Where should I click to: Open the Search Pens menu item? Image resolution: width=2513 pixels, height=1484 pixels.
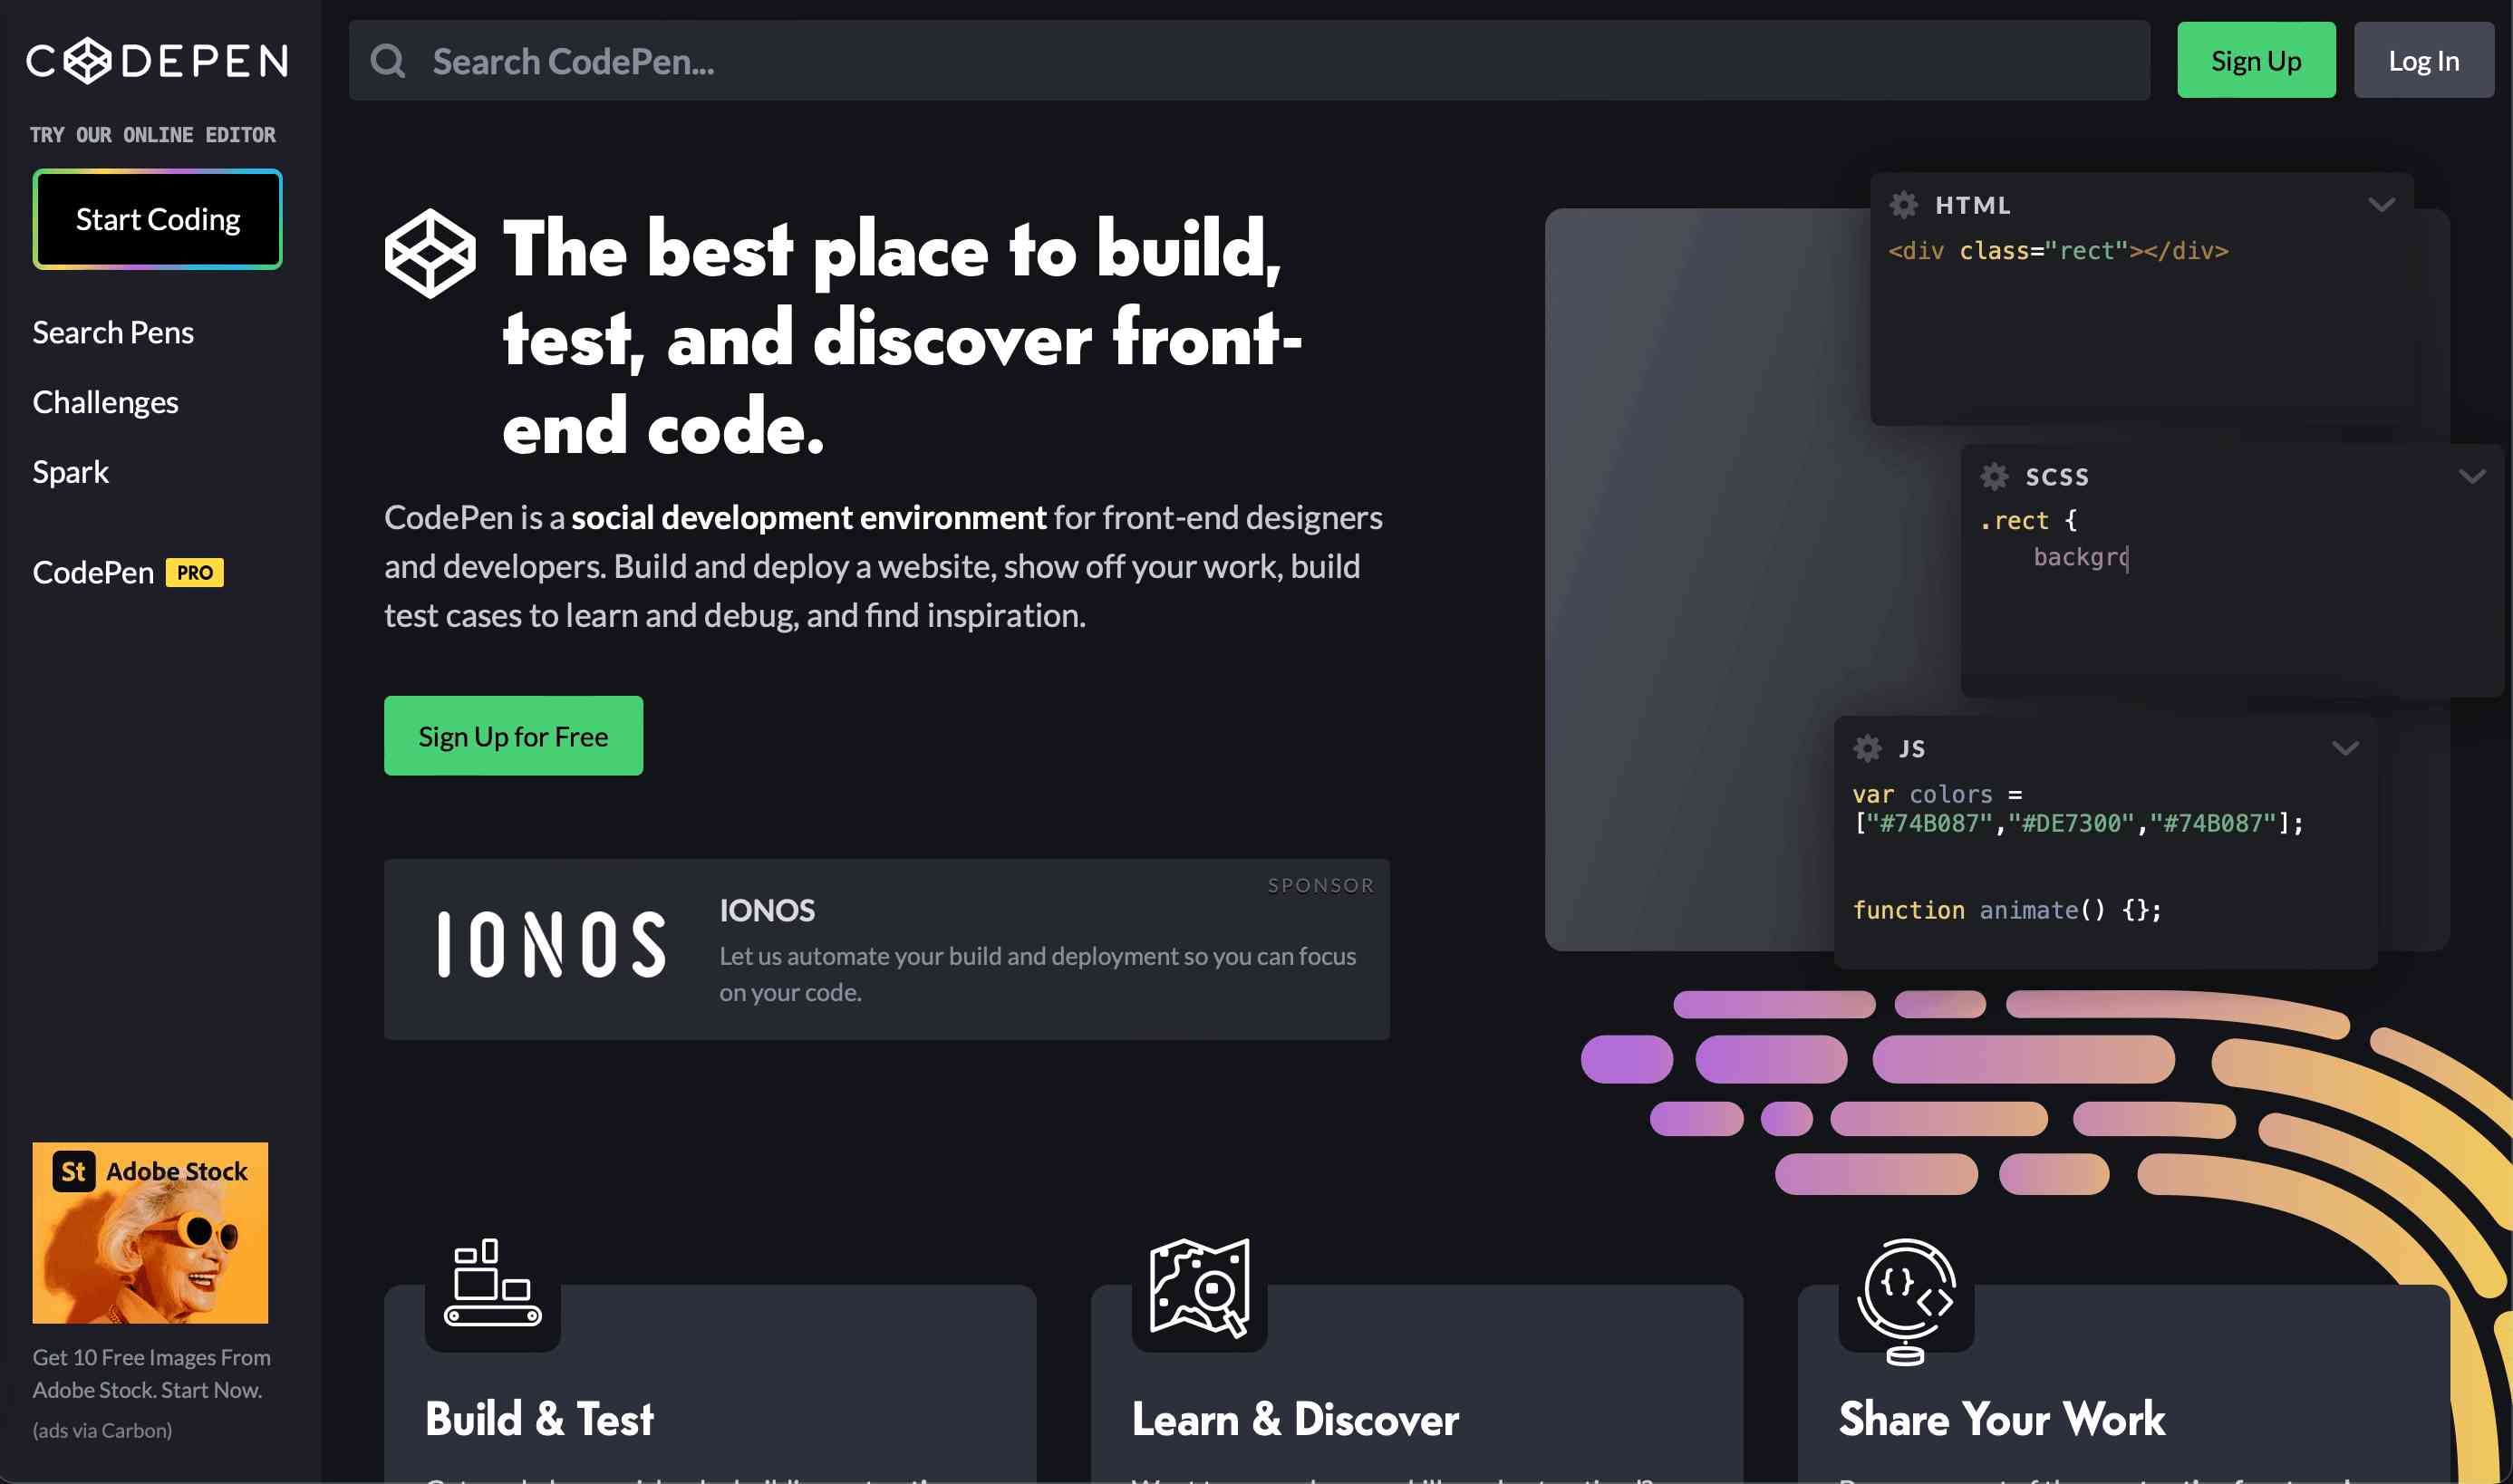113,332
